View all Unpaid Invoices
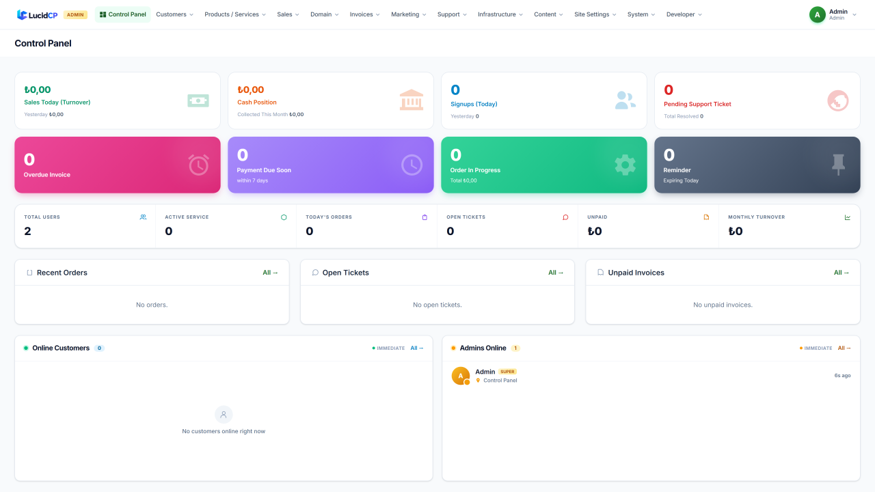The width and height of the screenshot is (875, 492). [842, 273]
